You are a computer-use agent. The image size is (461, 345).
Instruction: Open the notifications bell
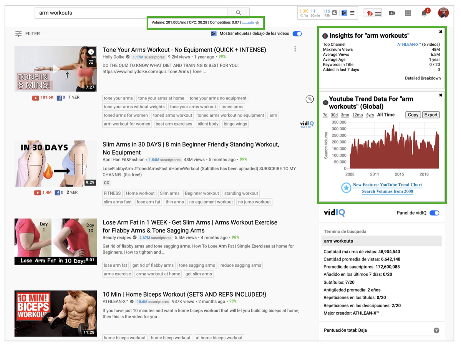424,13
